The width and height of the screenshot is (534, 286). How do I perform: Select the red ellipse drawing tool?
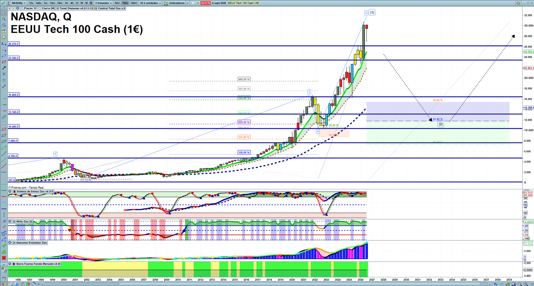pyautogui.click(x=4, y=129)
